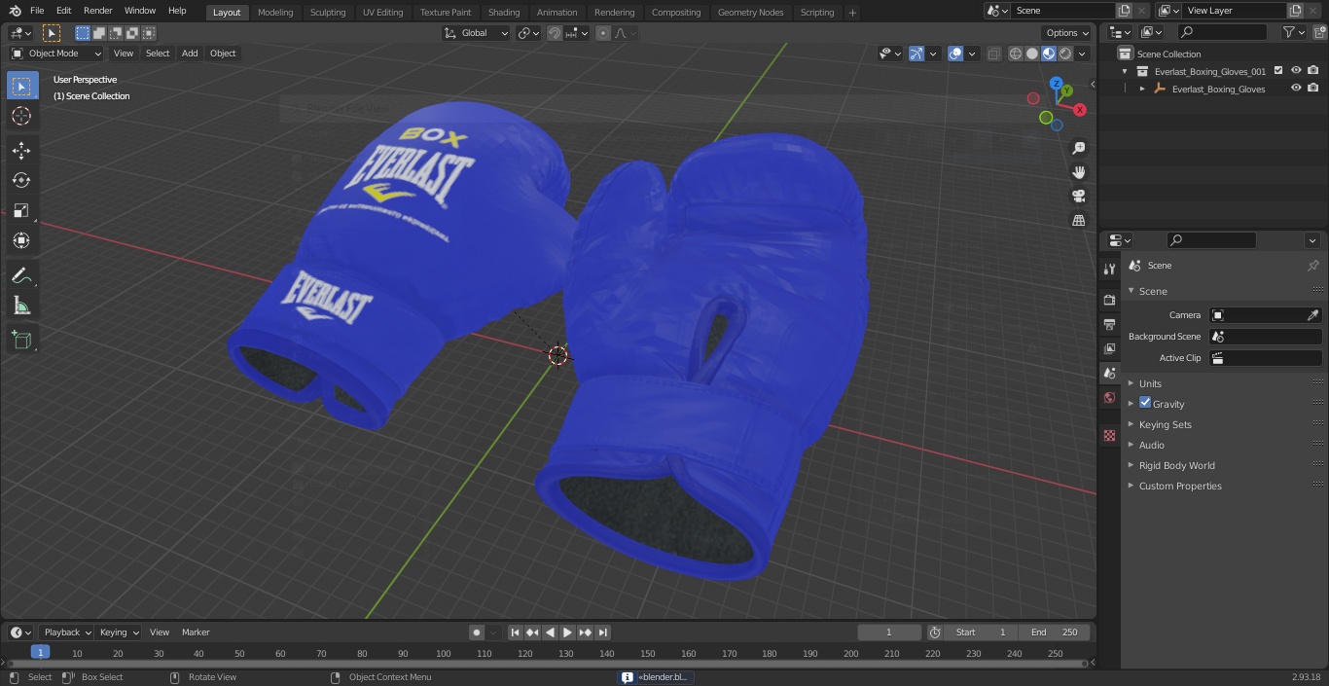The height and width of the screenshot is (686, 1329).
Task: Open the Output properties tab
Action: (x=1109, y=324)
